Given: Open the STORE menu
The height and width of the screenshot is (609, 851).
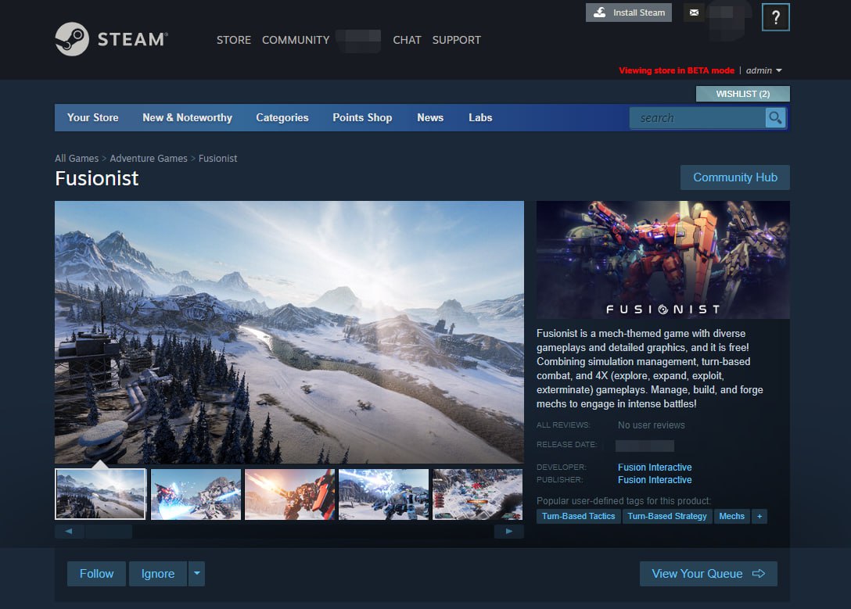Looking at the screenshot, I should 233,40.
